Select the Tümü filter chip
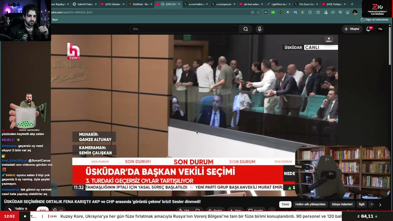This screenshot has width=393, height=221. pos(285,204)
